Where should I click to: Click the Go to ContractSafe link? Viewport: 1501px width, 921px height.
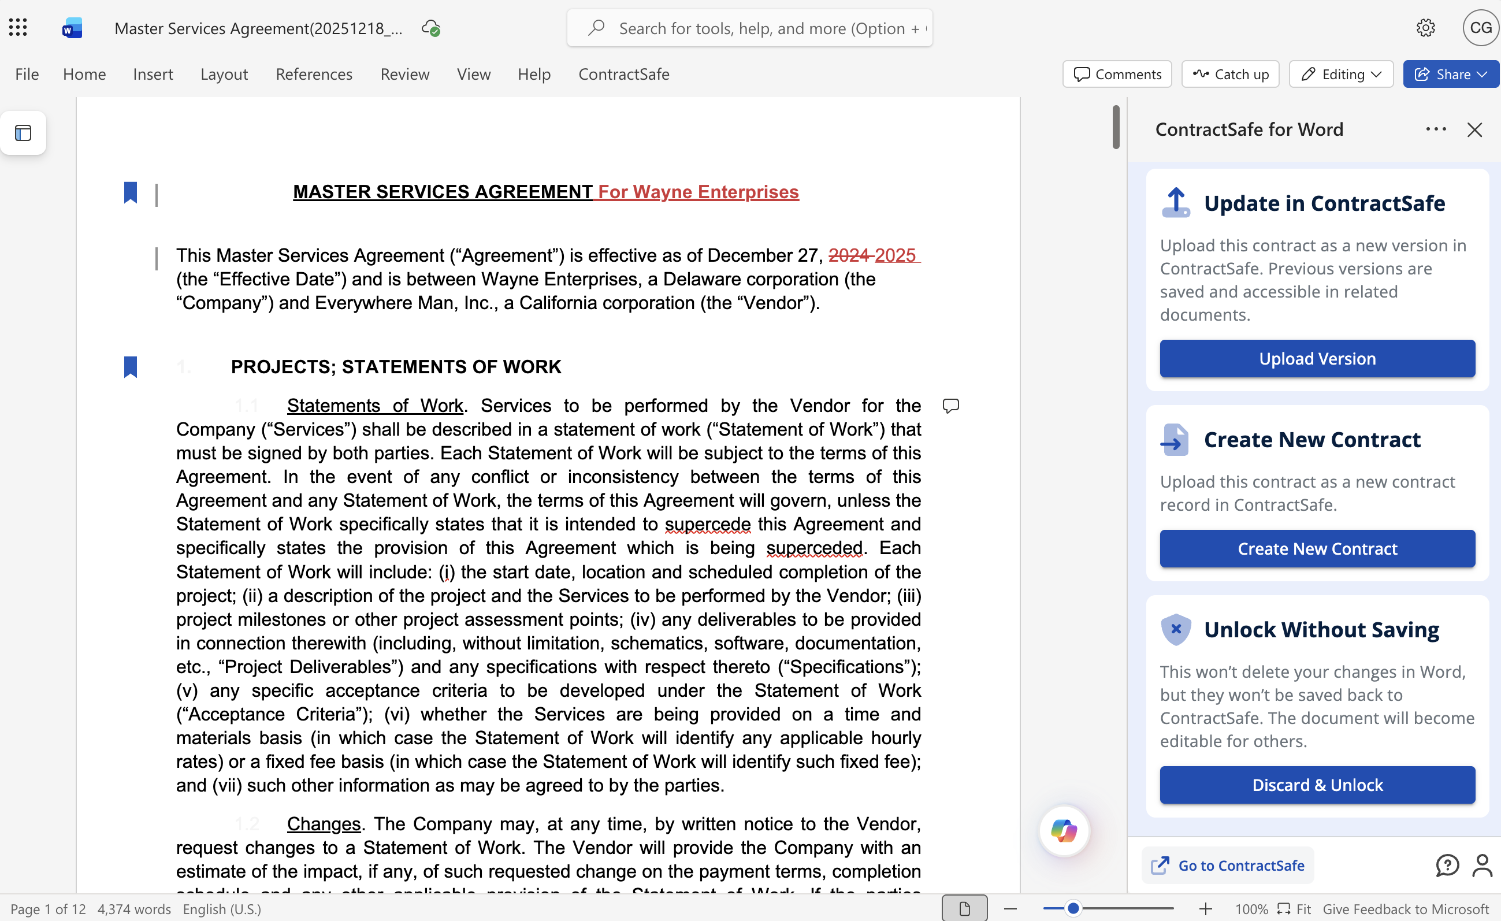point(1228,865)
